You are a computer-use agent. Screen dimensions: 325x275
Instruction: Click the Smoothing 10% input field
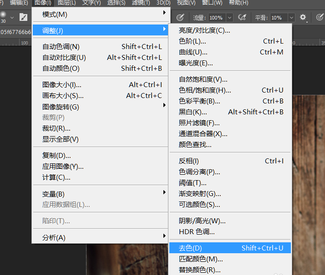[x=279, y=18]
